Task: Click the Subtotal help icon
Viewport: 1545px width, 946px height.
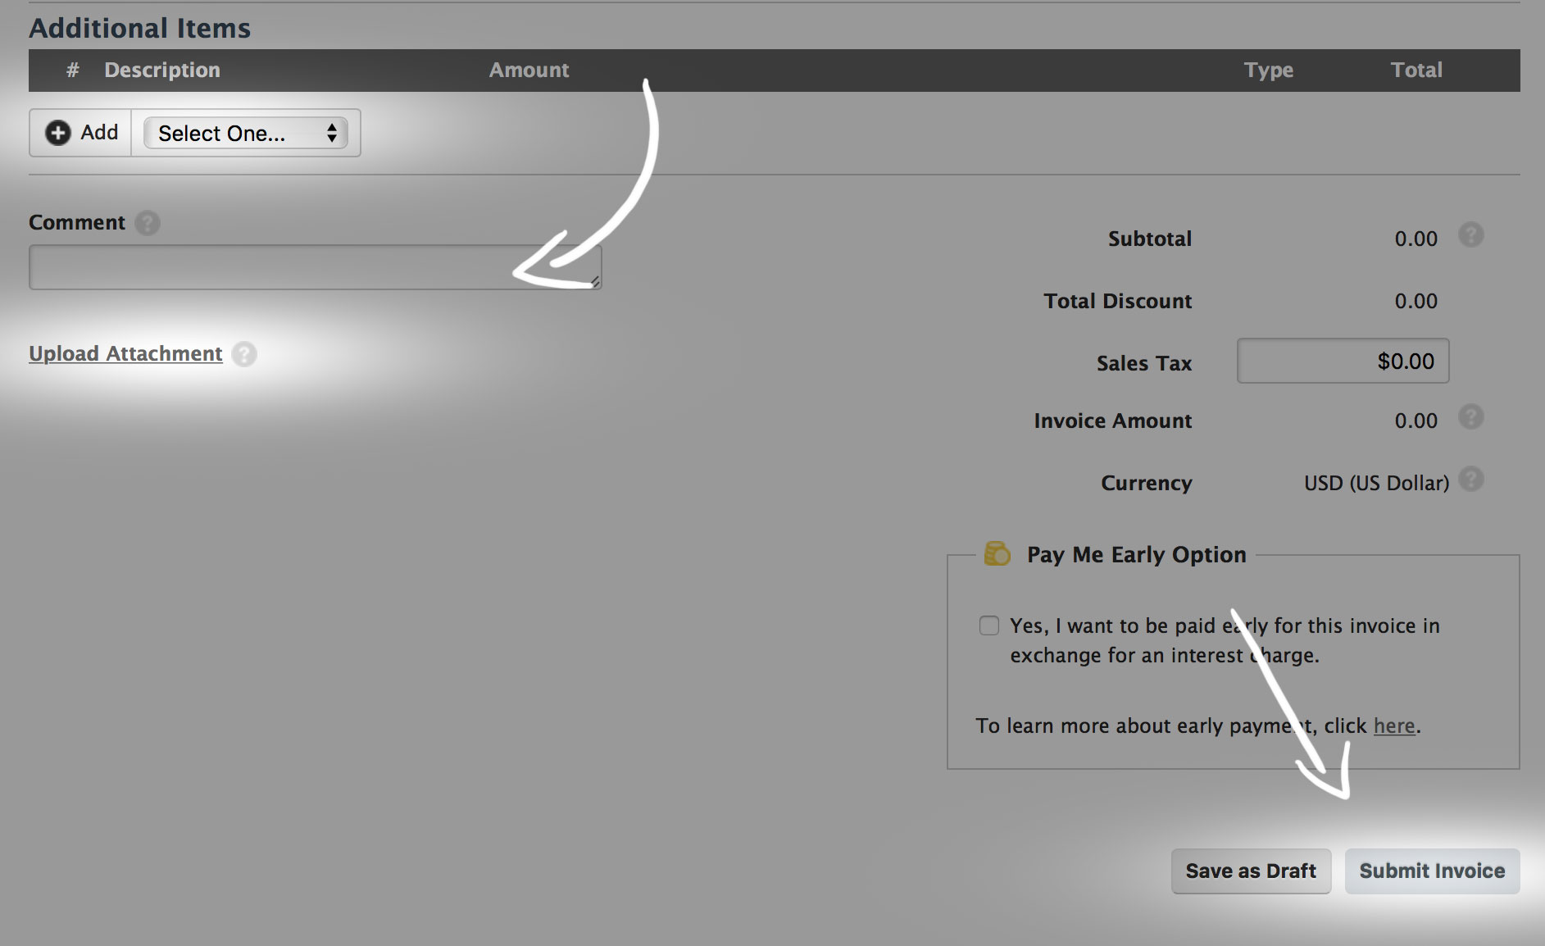Action: (x=1471, y=235)
